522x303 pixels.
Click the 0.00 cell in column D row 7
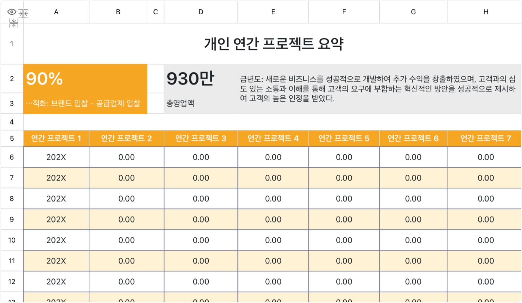[x=201, y=178]
